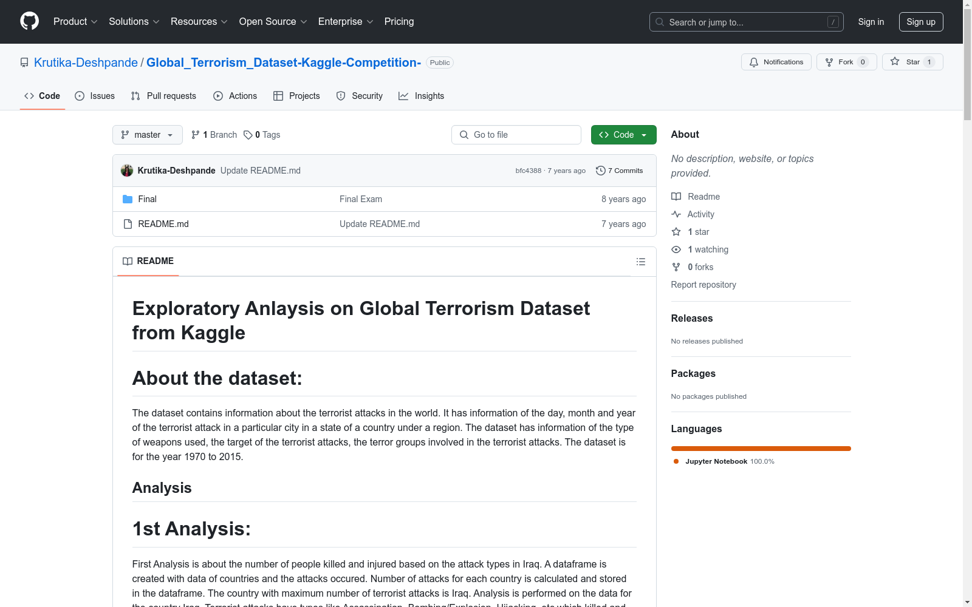Click the Update README.md message in README.md row
972x607 pixels.
pyautogui.click(x=380, y=224)
